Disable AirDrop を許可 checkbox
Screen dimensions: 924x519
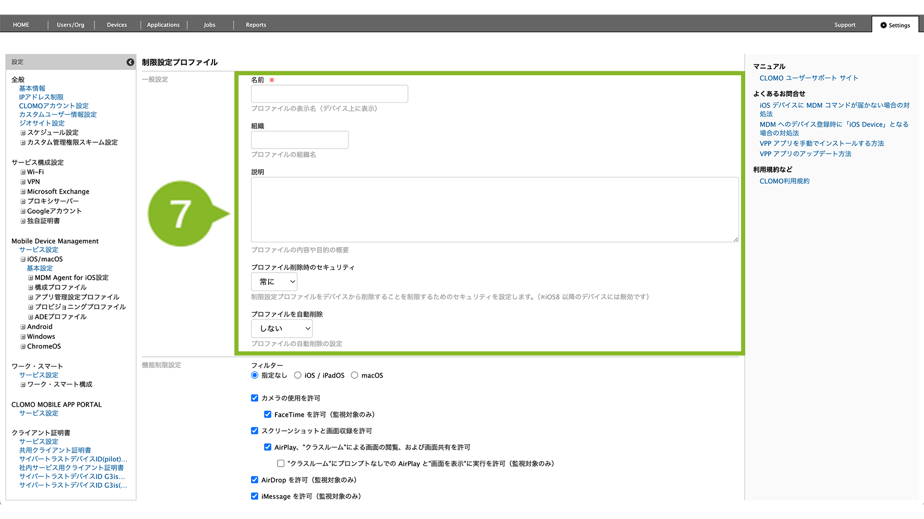click(255, 480)
